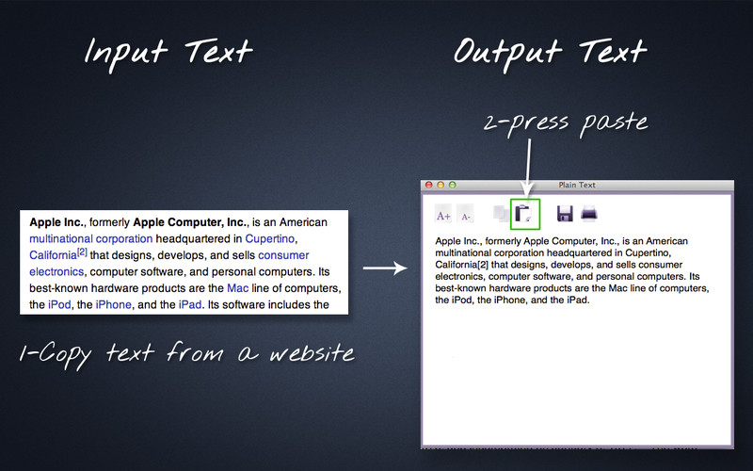
Task: Click the [2] footnote reference link
Action: pos(82,252)
